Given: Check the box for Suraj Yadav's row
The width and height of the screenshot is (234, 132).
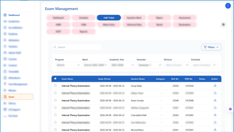Looking at the screenshot, I should (55, 86).
